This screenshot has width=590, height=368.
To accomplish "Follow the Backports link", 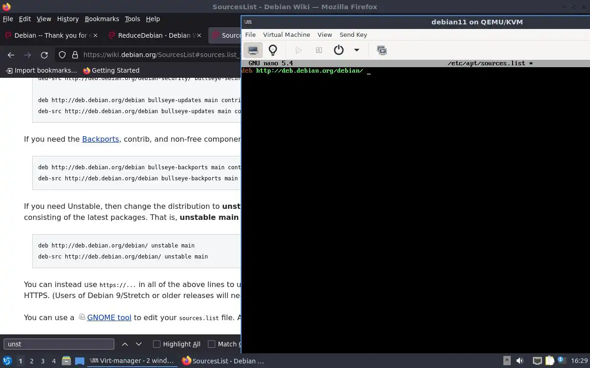I will tap(100, 139).
